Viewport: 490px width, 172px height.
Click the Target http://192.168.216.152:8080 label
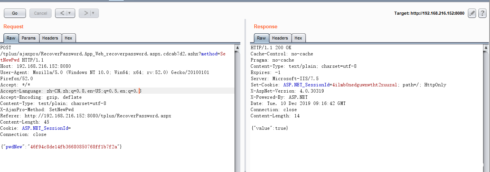(429, 13)
